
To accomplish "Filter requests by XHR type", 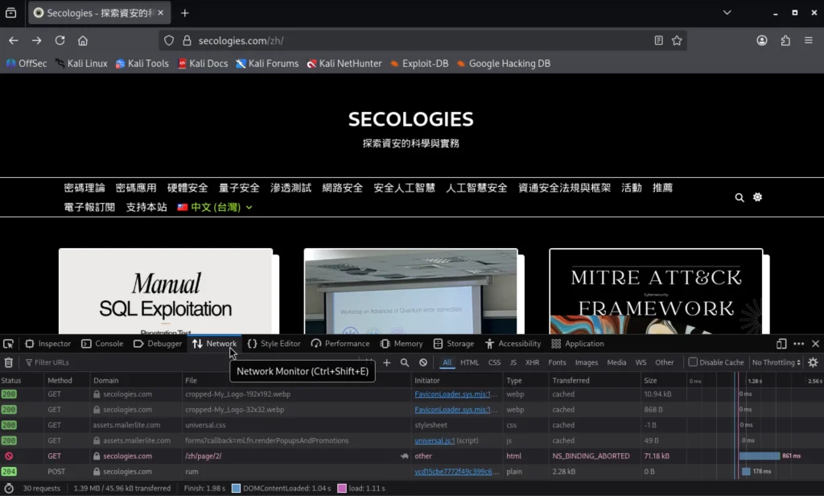I will tap(532, 363).
